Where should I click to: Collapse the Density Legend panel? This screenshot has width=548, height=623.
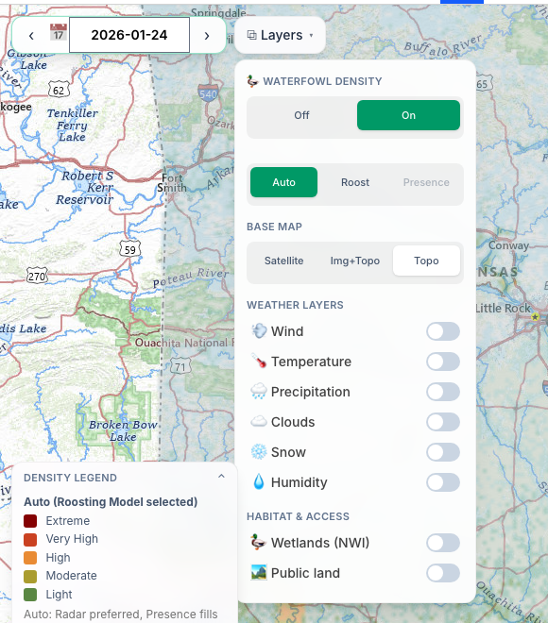(x=221, y=476)
